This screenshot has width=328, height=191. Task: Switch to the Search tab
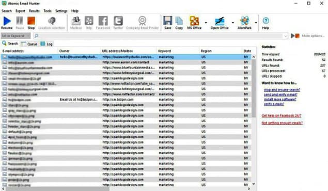(x=10, y=44)
